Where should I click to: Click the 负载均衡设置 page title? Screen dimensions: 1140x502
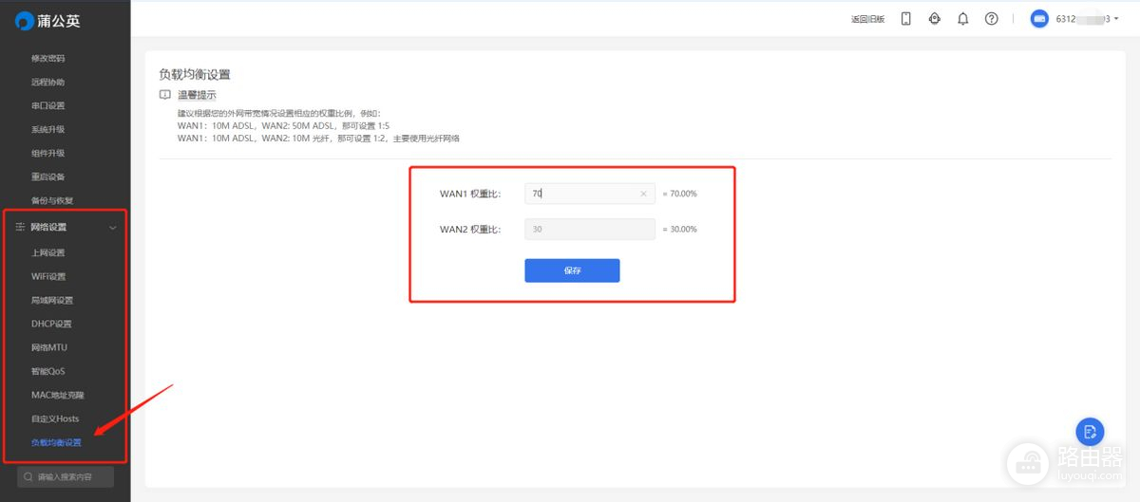click(x=195, y=74)
